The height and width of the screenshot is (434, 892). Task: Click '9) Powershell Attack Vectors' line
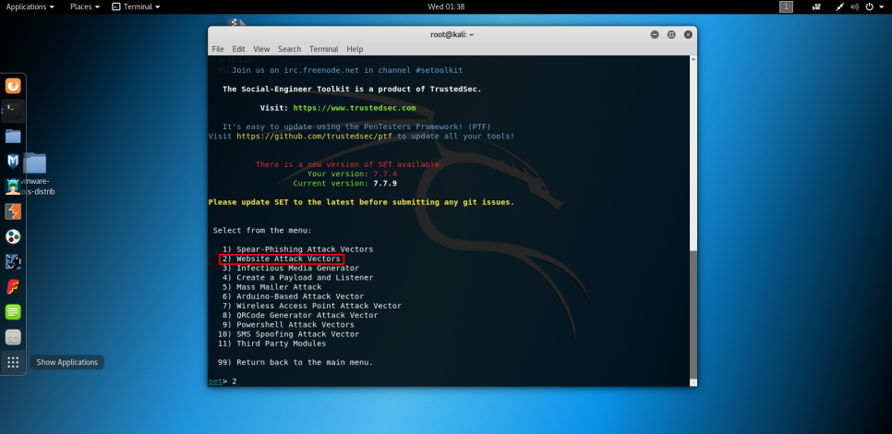click(x=288, y=325)
